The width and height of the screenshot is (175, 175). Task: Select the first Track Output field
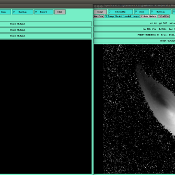[x=46, y=24]
